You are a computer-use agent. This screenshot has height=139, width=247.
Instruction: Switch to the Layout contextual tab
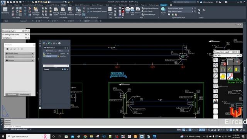coord(164,5)
